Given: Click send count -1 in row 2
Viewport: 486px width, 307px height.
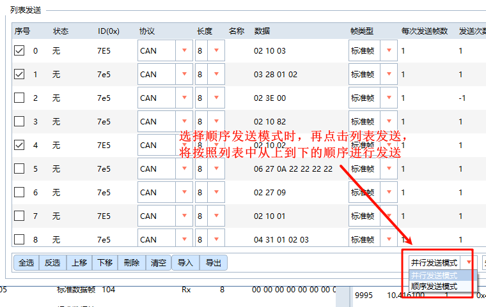Looking at the screenshot, I should (x=462, y=98).
